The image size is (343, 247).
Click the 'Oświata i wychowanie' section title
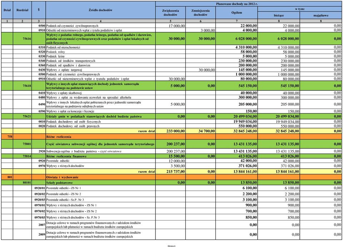click(x=62, y=177)
